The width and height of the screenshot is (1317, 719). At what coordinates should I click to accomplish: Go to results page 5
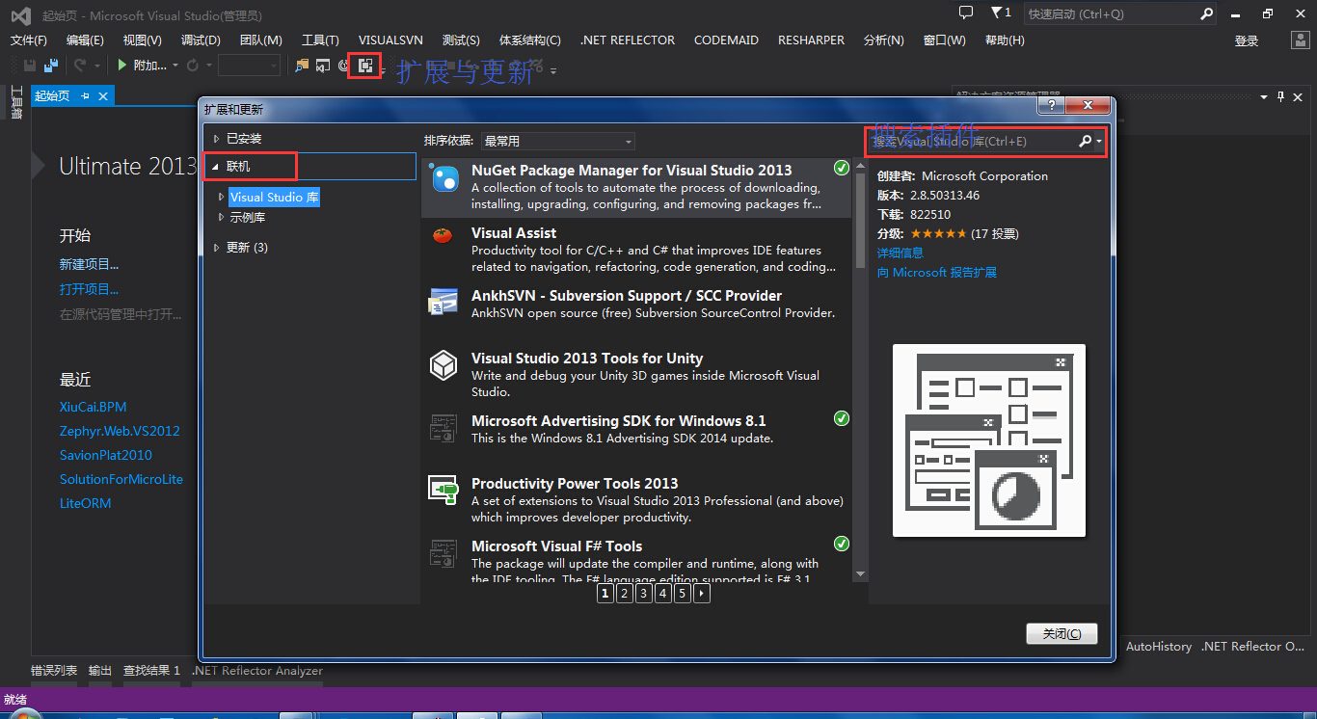point(682,594)
